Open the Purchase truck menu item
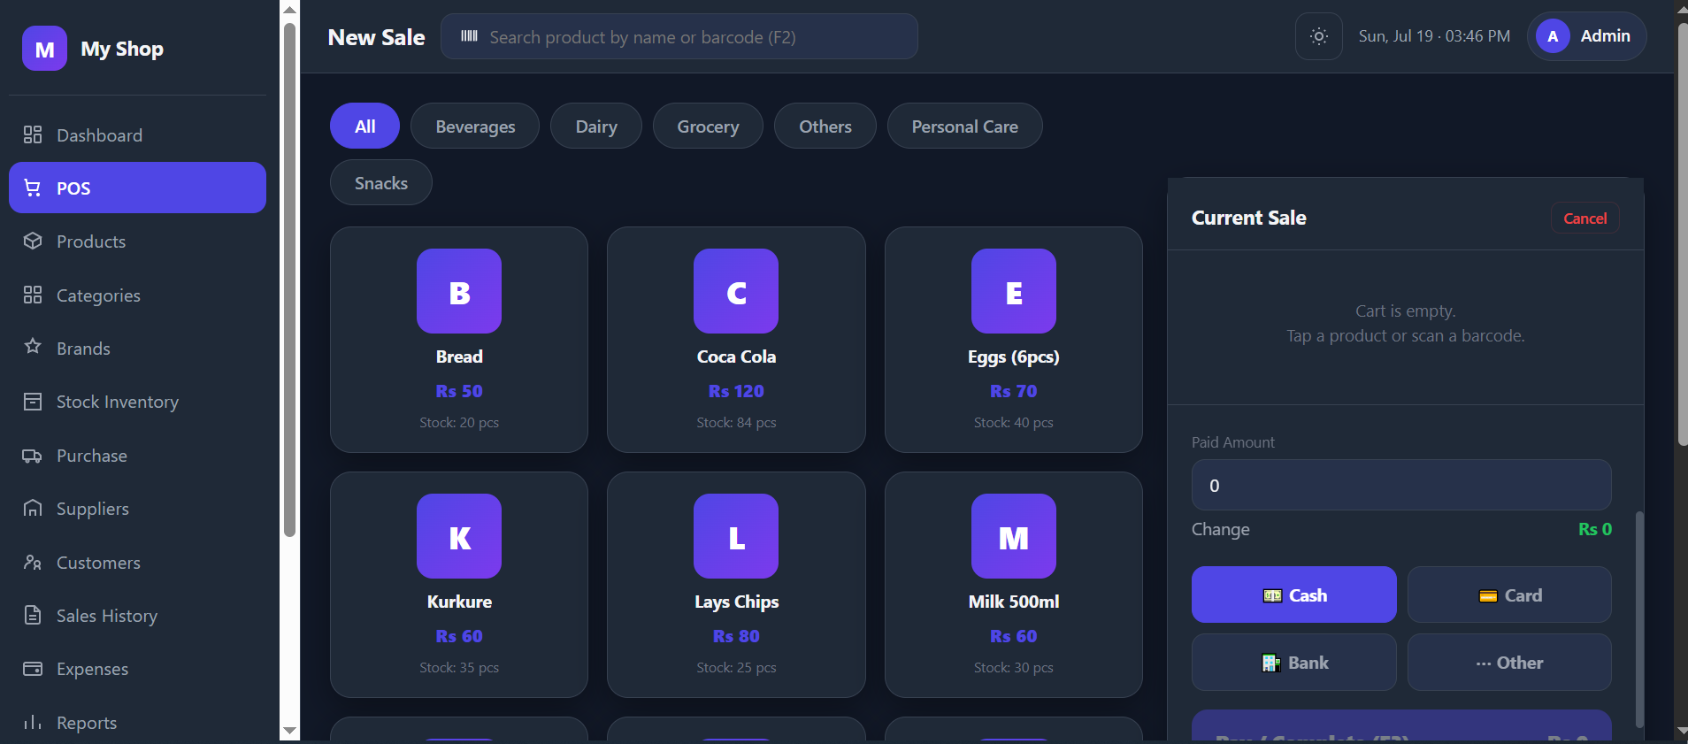This screenshot has width=1688, height=744. pyautogui.click(x=137, y=456)
